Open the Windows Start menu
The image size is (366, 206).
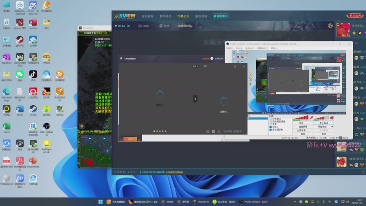tap(101, 202)
